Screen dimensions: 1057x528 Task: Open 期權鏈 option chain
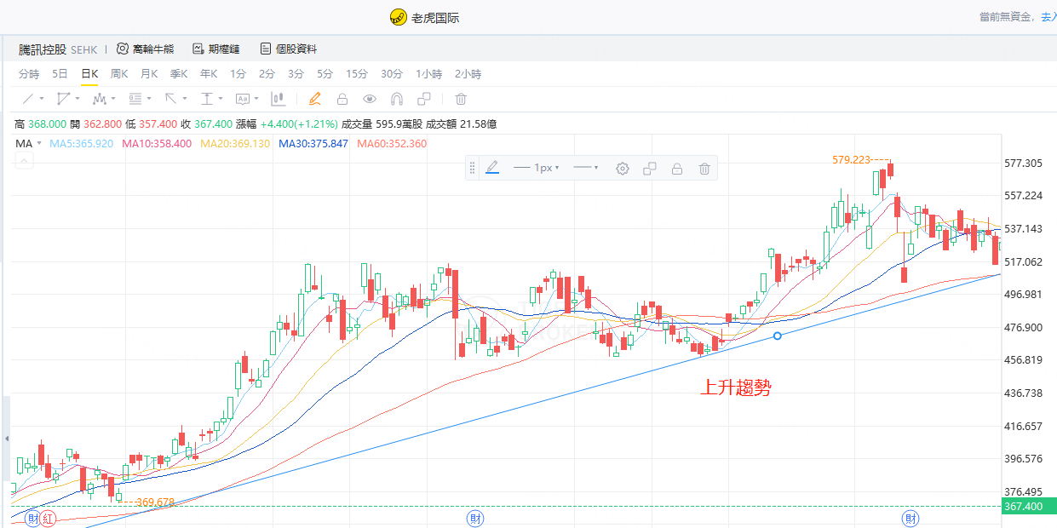(x=217, y=49)
